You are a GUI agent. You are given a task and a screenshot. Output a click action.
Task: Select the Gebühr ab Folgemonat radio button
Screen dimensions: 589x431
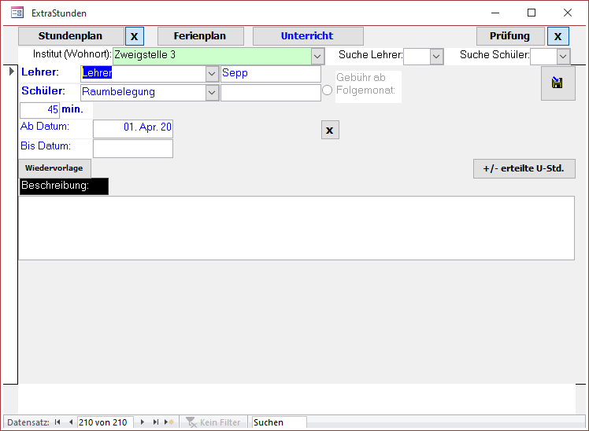coord(328,91)
